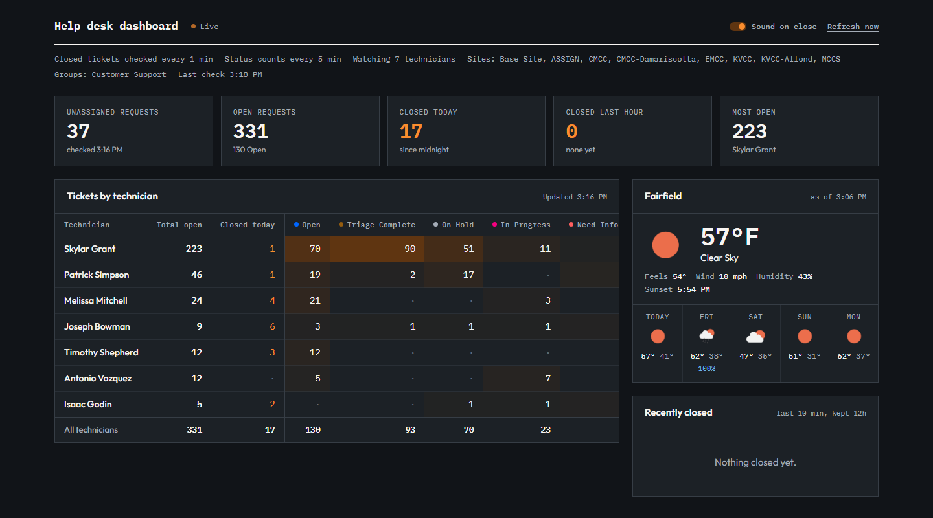This screenshot has height=518, width=933.
Task: Click the pink In Progress status dot
Action: (494, 225)
